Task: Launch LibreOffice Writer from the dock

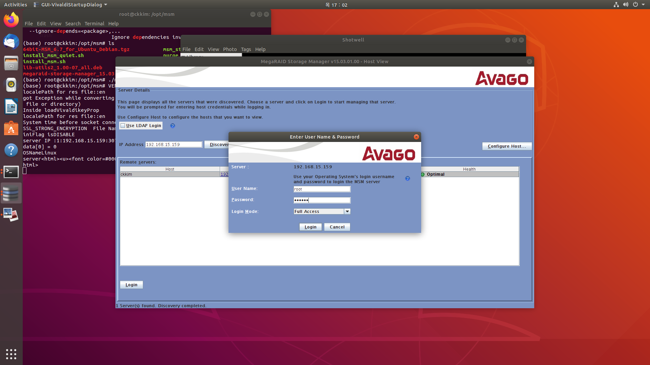Action: tap(11, 106)
